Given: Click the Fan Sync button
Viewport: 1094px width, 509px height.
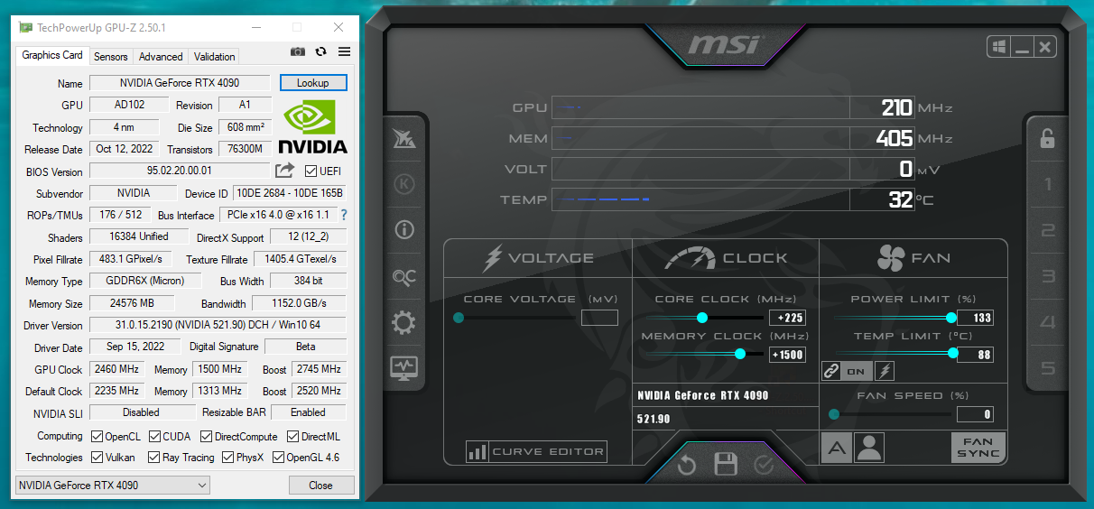Looking at the screenshot, I should (x=978, y=448).
